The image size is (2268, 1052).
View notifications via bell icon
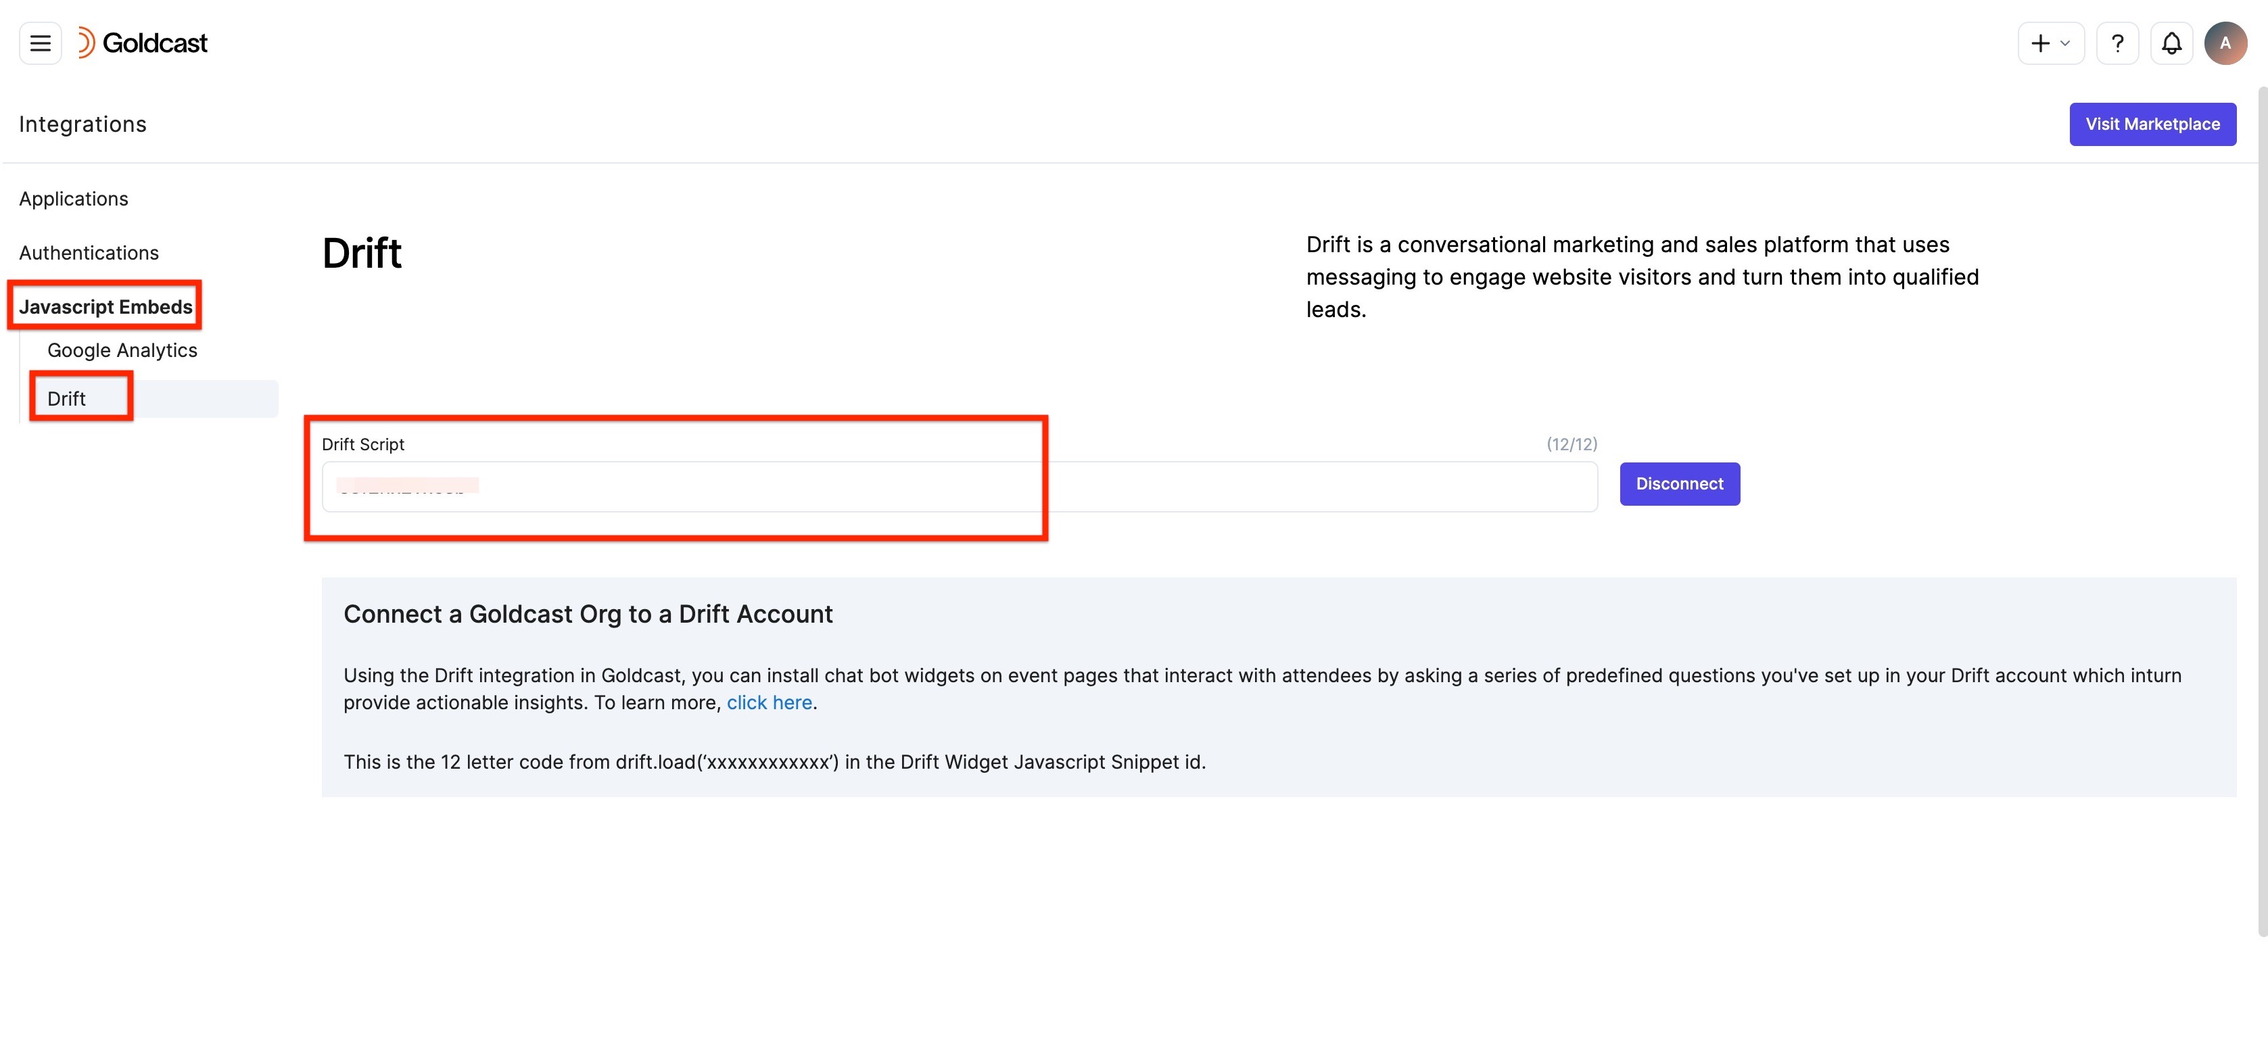coord(2171,43)
